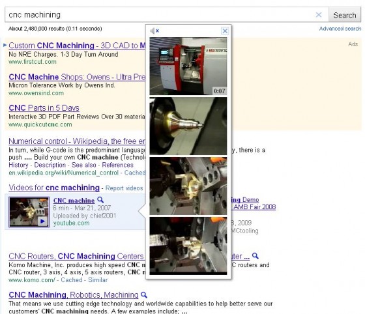This screenshot has height=314, width=365.
Task: Click the Report videos link
Action: click(124, 188)
